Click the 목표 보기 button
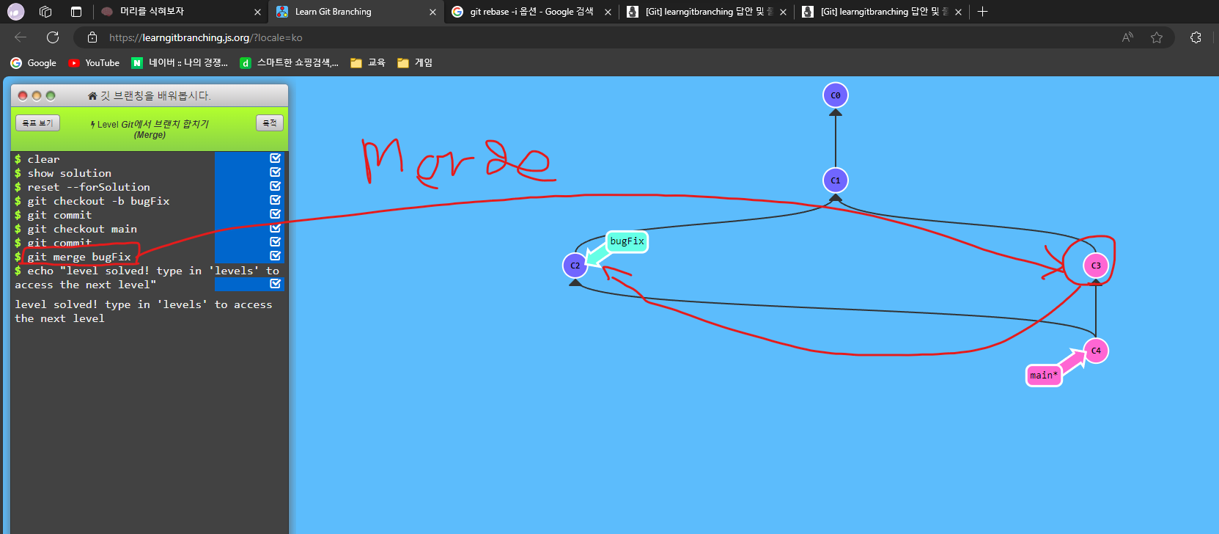Screen dimensions: 1219x534 click(37, 123)
